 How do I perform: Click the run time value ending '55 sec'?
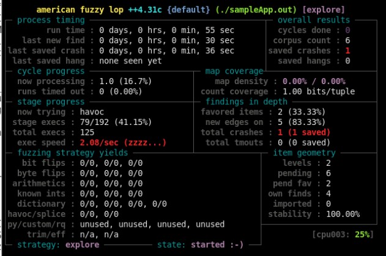pos(166,30)
